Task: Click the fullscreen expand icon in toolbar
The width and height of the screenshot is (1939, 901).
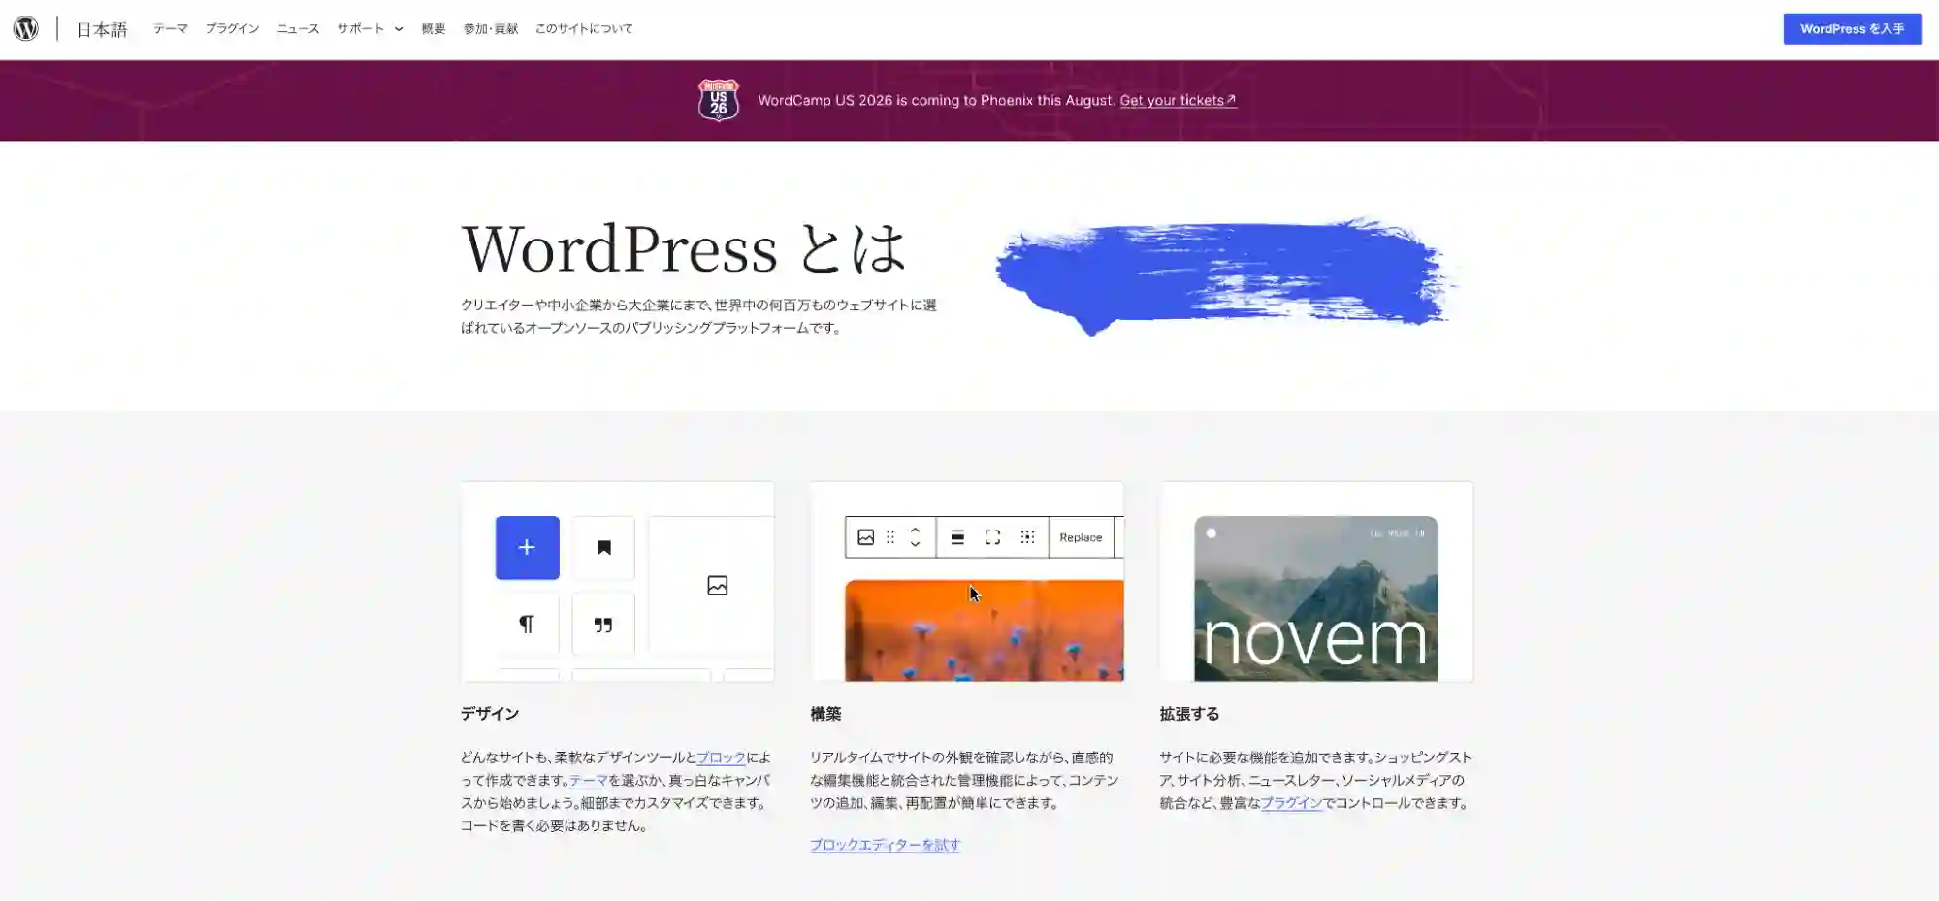Action: (x=992, y=537)
